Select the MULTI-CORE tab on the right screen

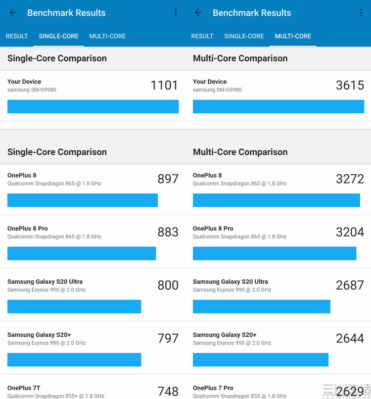coord(293,36)
